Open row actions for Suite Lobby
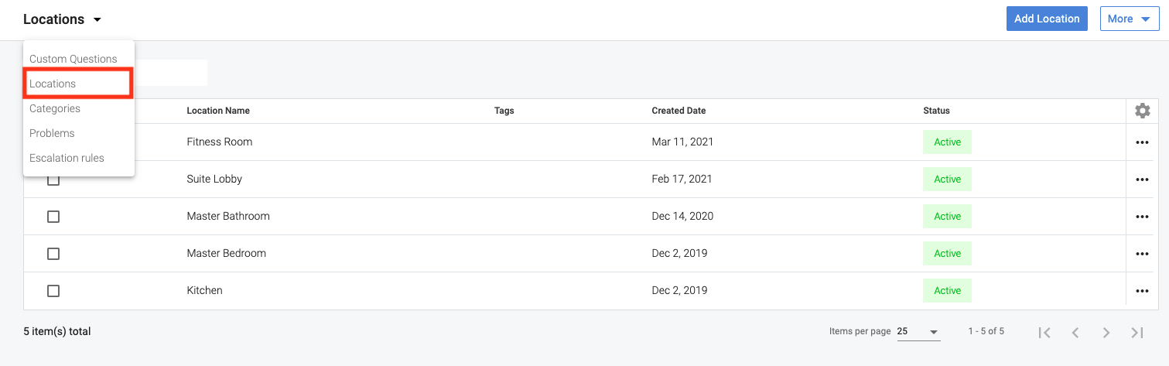This screenshot has width=1169, height=366. click(x=1142, y=180)
